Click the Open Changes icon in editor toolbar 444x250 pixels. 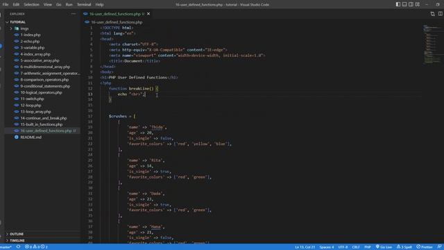432,14
